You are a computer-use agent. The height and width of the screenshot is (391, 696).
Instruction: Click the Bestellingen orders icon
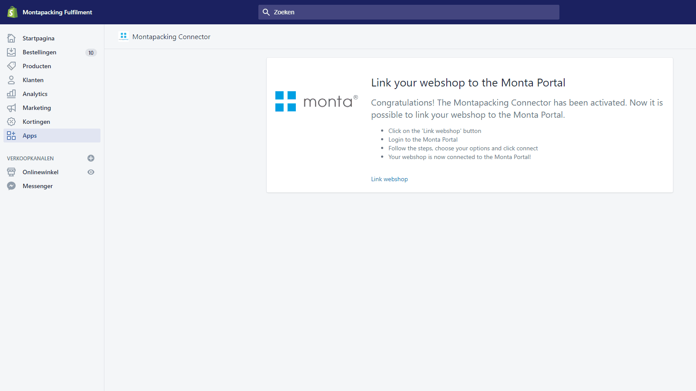[x=11, y=52]
